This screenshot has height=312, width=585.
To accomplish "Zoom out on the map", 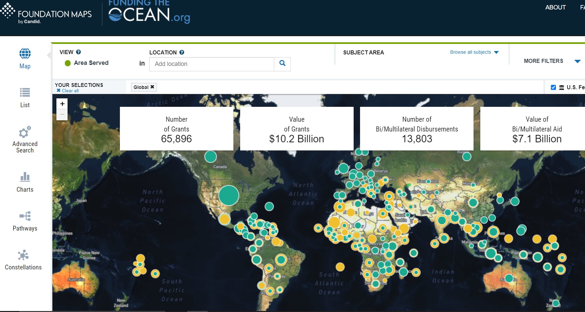I will click(62, 115).
